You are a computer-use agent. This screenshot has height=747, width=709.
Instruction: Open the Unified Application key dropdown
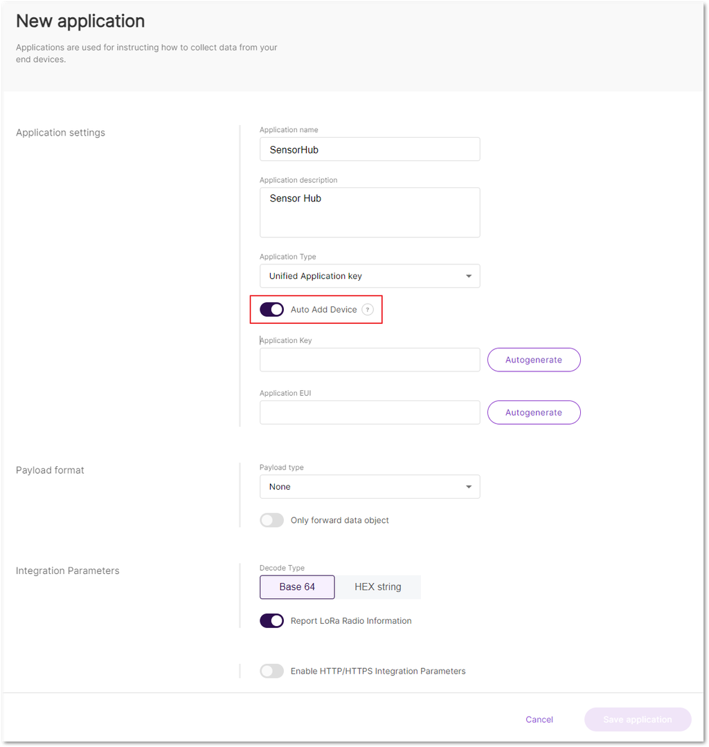(x=370, y=276)
